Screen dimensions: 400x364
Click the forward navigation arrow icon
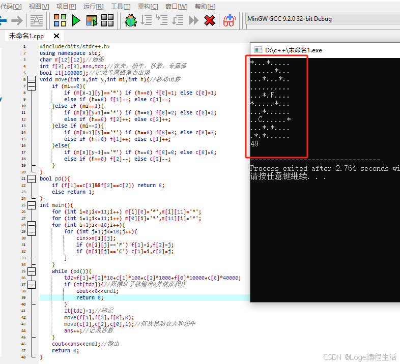click(17, 20)
